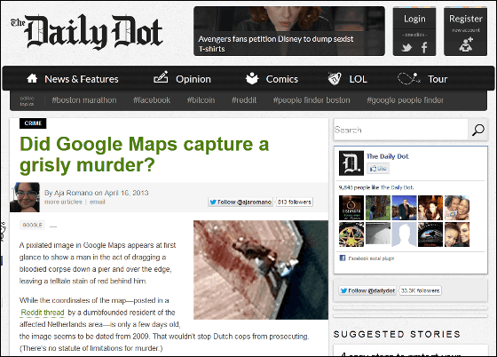The height and width of the screenshot is (357, 497).
Task: Click the first Facebook fan thumbnail
Action: pos(351,208)
